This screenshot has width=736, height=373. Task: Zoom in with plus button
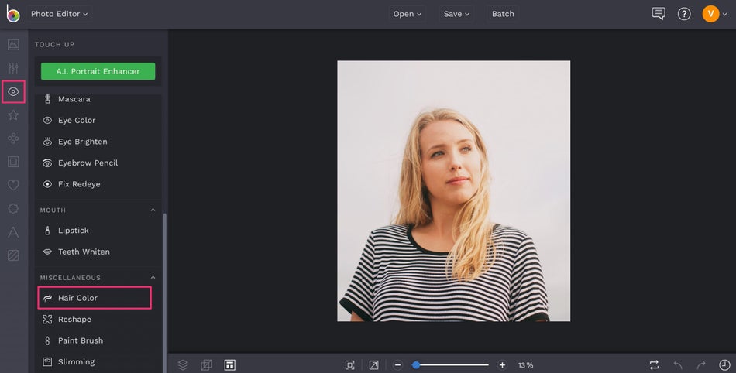click(x=502, y=365)
